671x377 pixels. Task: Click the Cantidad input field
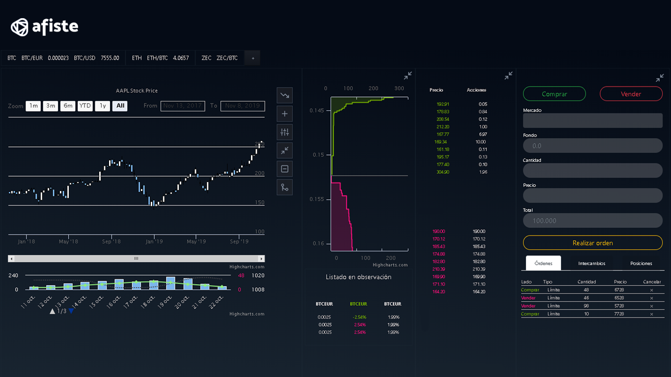(593, 171)
